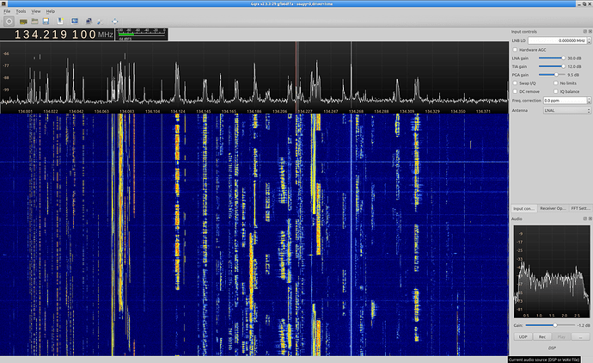Click the 134.227 frequency axis label

(305, 111)
